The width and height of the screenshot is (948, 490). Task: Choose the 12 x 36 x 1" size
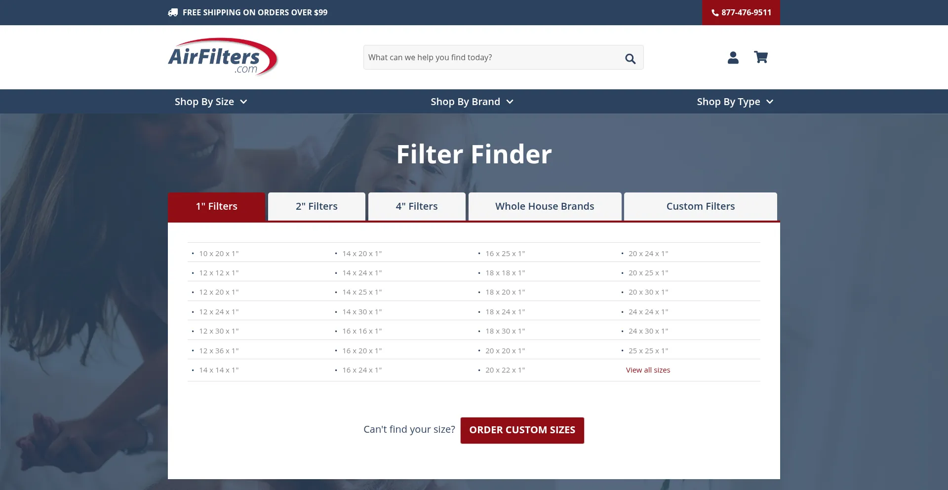(x=219, y=351)
